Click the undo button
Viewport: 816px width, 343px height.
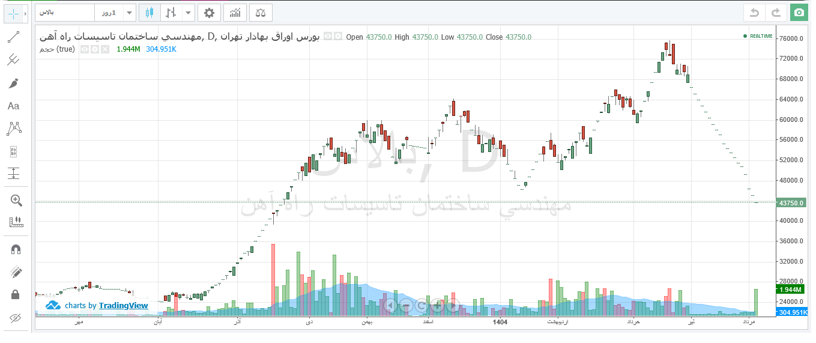[x=755, y=13]
